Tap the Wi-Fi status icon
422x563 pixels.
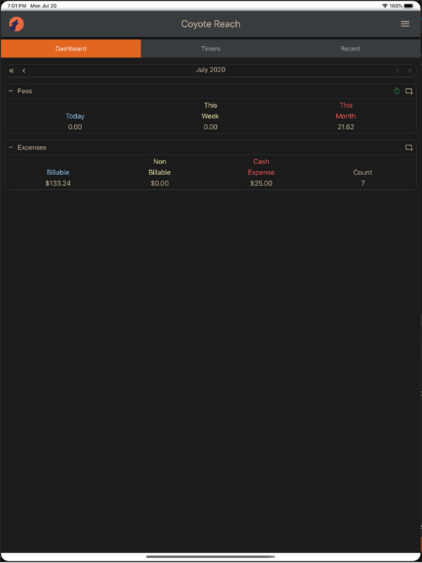tap(385, 6)
